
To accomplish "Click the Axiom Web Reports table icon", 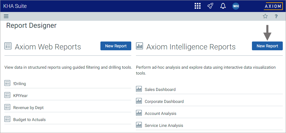I will click(8, 46).
